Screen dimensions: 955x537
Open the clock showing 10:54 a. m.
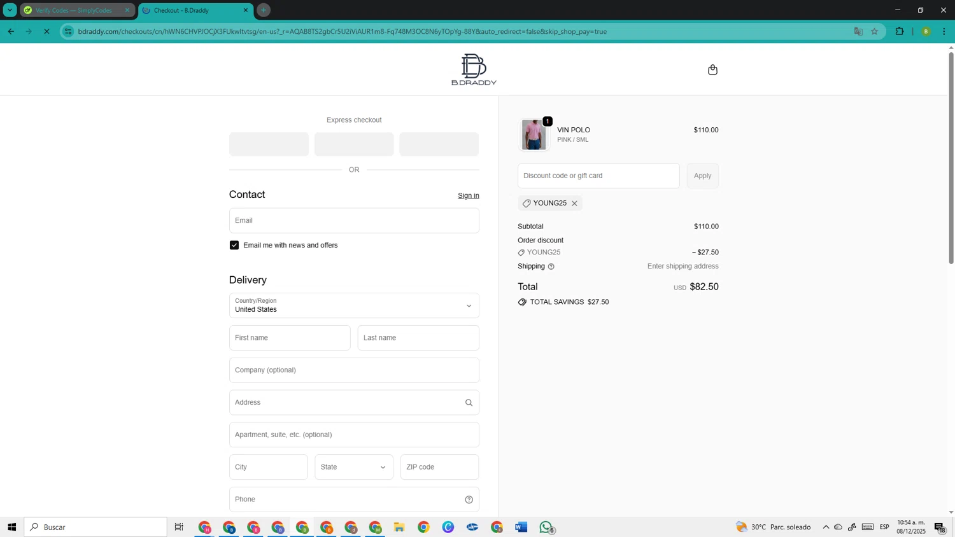(x=911, y=527)
